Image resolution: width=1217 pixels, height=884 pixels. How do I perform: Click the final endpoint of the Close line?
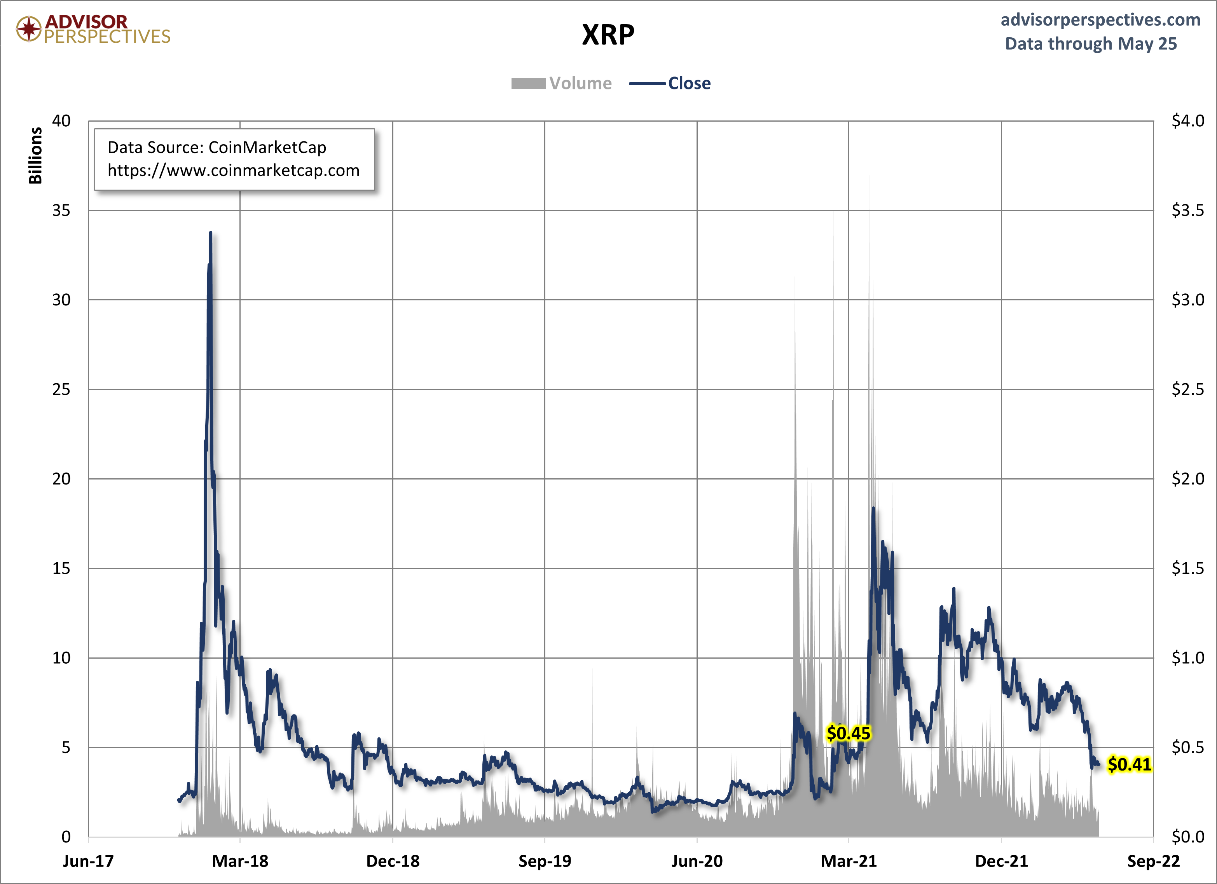(1098, 764)
